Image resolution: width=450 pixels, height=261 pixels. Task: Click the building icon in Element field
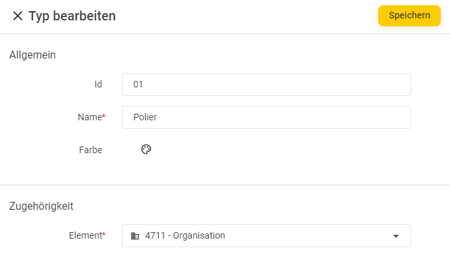pos(135,236)
